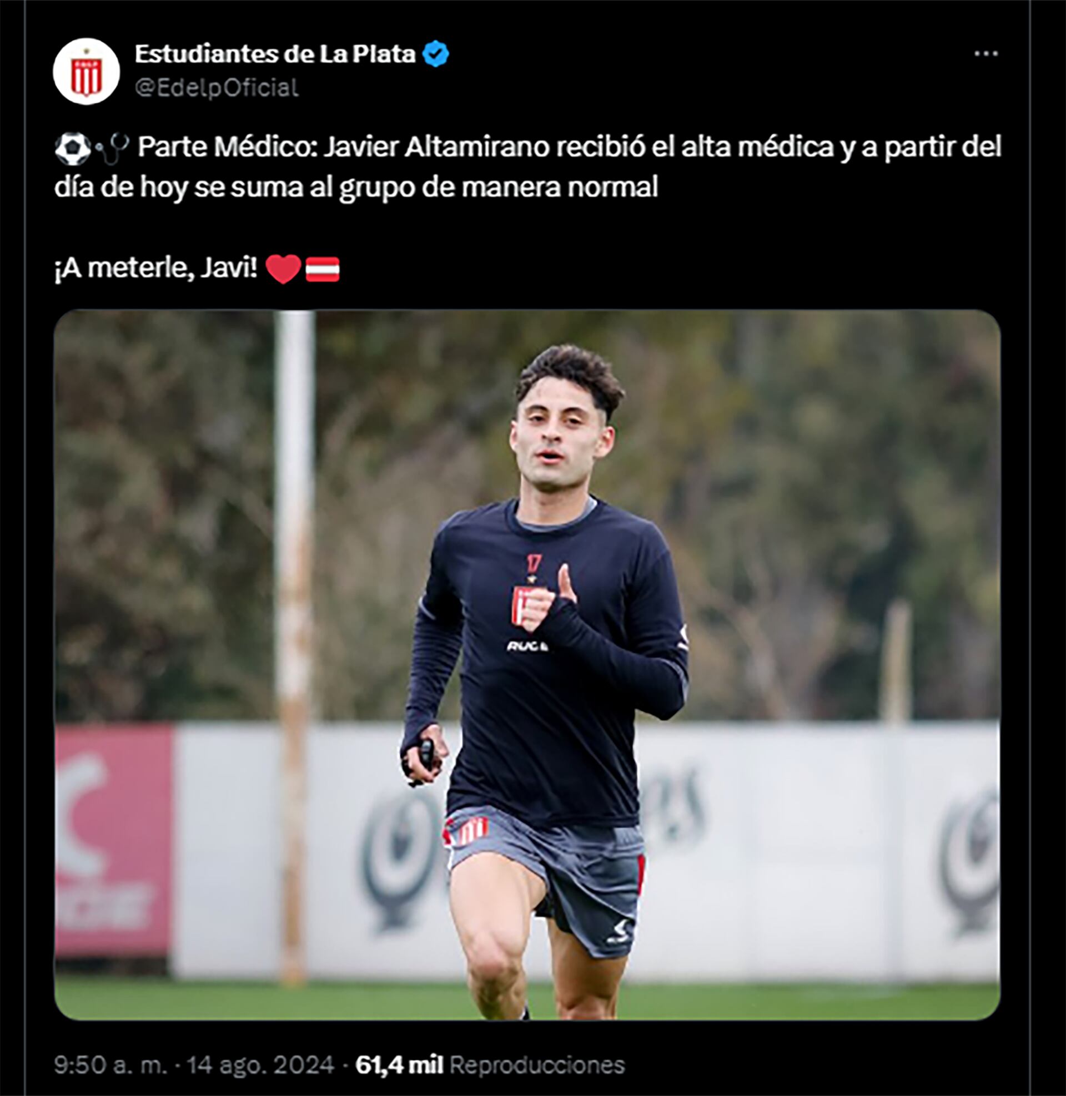Open the tweet timestamp 9:50 a. m.
The width and height of the screenshot is (1066, 1096).
[x=110, y=1064]
